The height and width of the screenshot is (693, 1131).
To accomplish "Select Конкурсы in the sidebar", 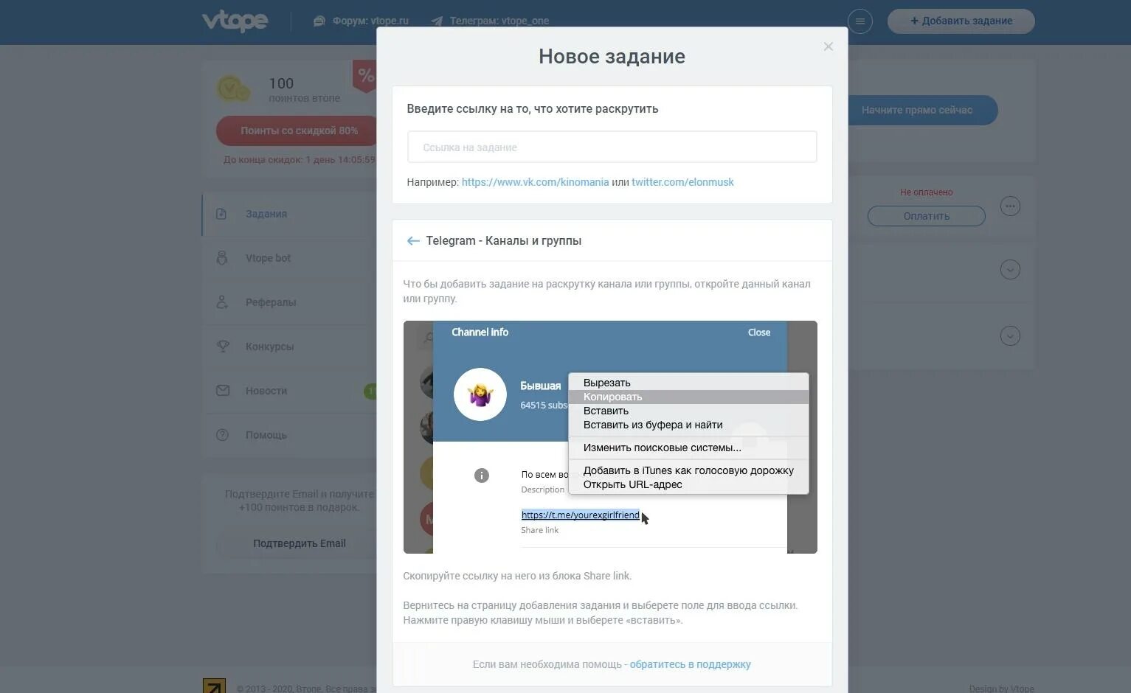I will click(x=269, y=346).
